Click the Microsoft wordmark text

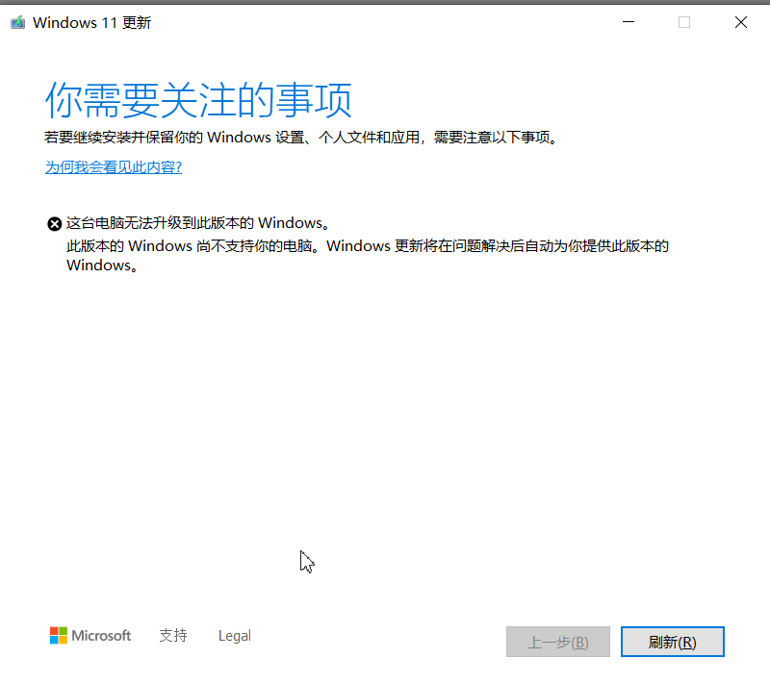pyautogui.click(x=101, y=636)
